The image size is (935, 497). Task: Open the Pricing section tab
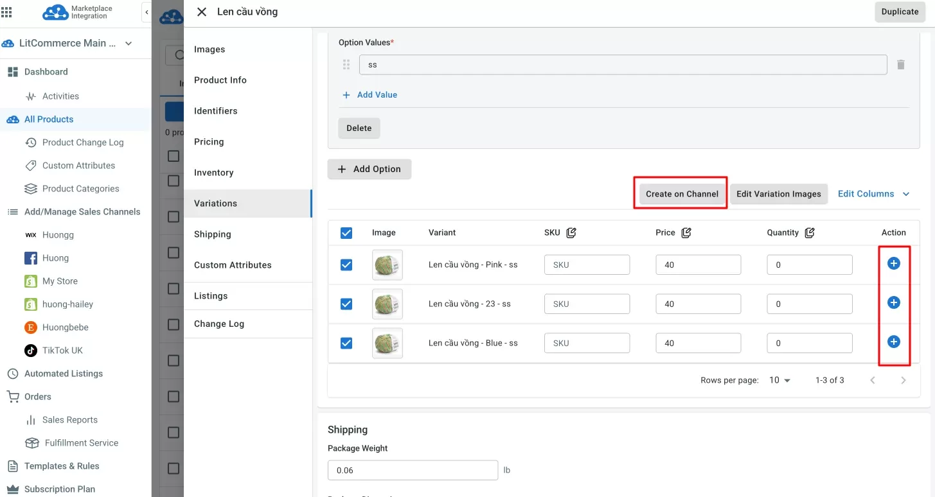[247, 142]
